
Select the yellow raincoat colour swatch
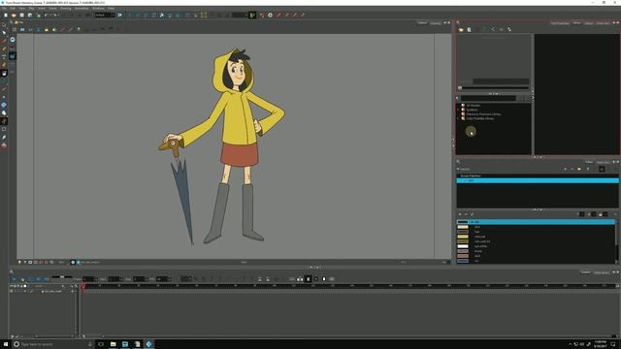tap(463, 237)
